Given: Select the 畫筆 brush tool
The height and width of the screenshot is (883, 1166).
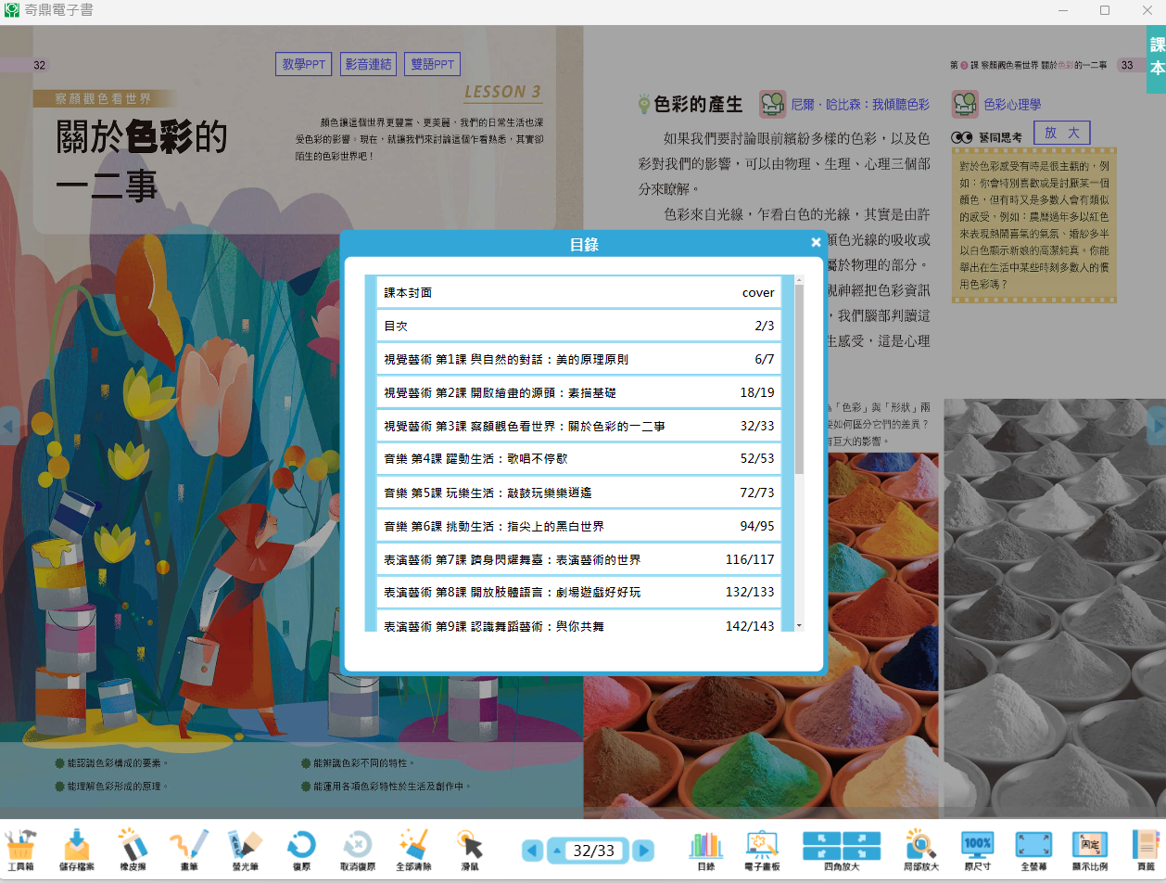Looking at the screenshot, I should [188, 849].
